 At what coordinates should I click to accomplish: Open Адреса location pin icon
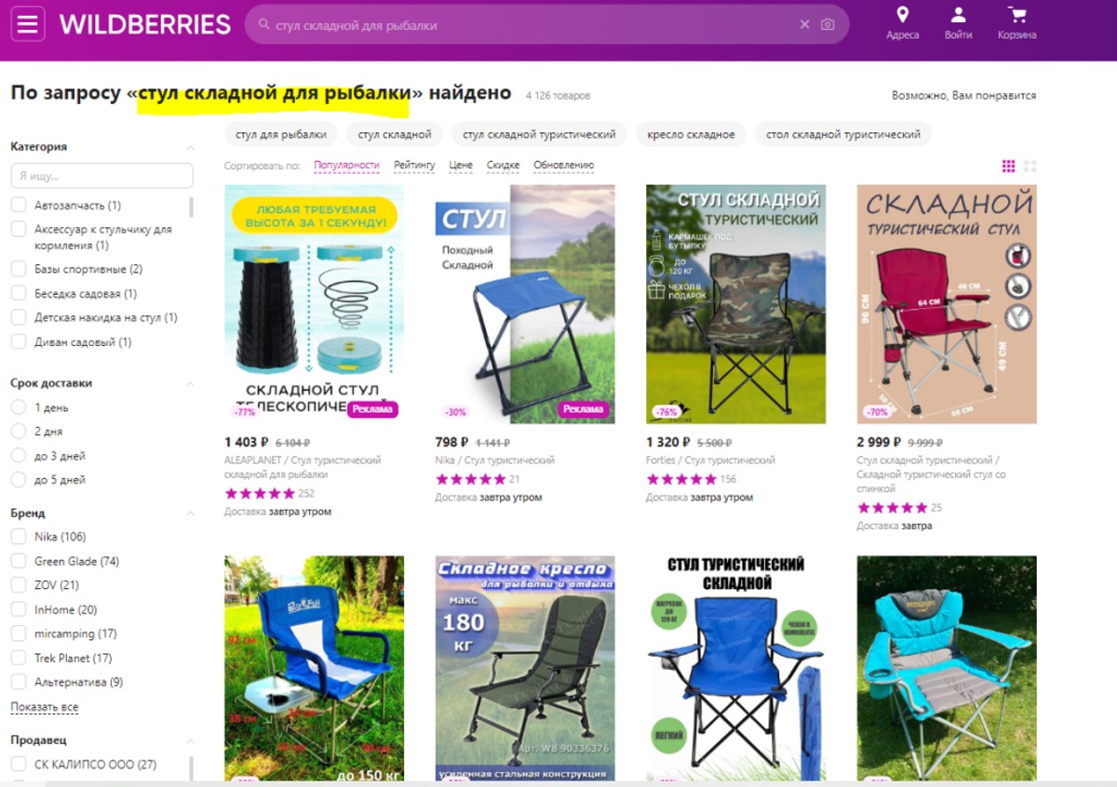(902, 15)
